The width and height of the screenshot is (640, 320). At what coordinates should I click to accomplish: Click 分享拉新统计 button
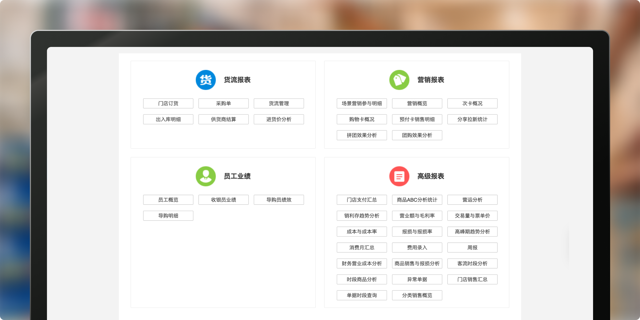click(x=473, y=119)
